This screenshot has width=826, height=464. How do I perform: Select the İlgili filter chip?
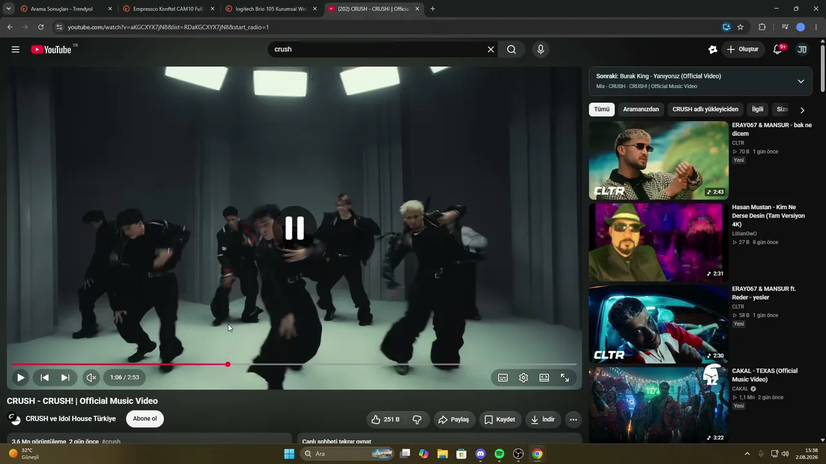(x=758, y=110)
